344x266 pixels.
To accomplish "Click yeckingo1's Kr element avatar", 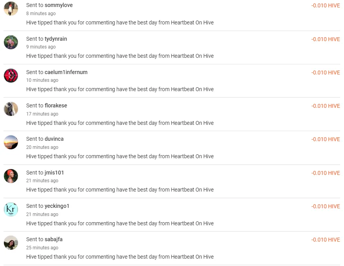I will [x=11, y=209].
